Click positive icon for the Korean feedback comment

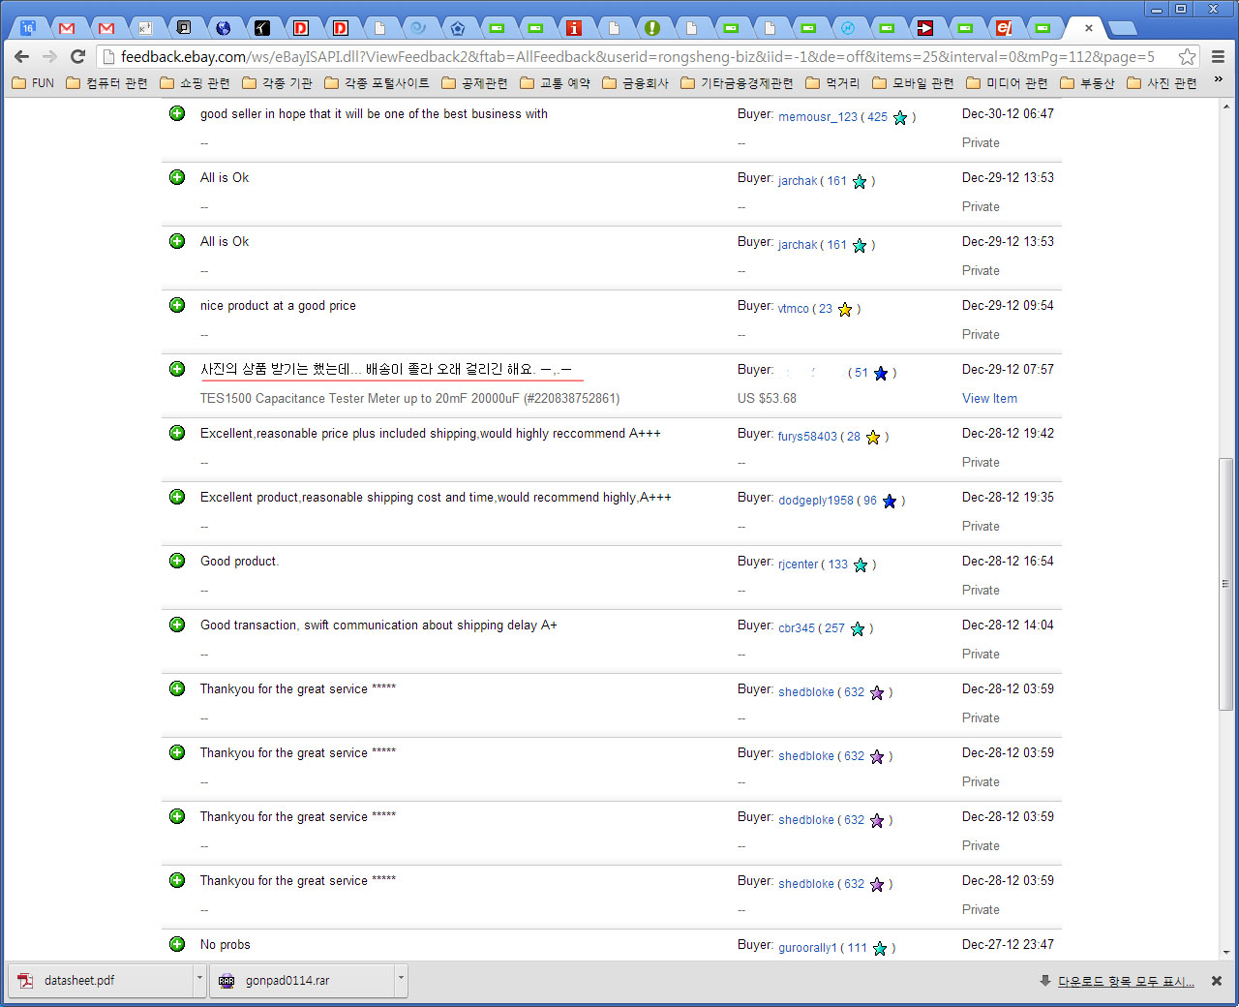(177, 369)
